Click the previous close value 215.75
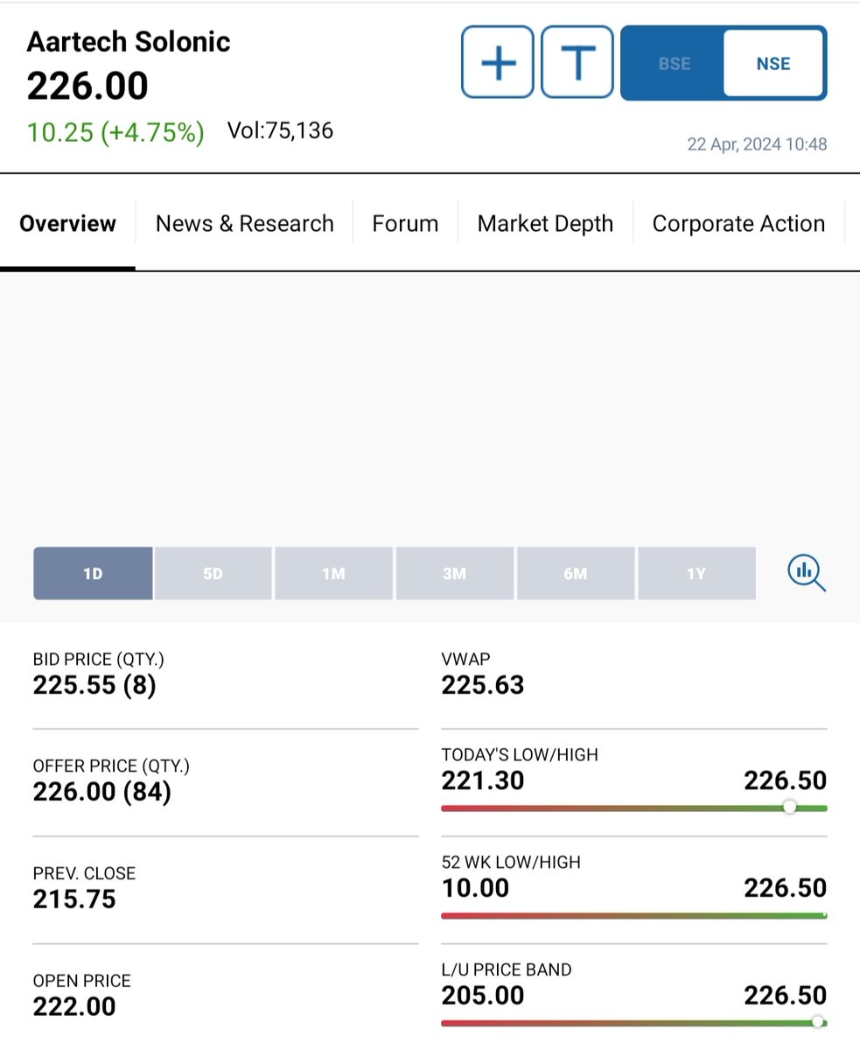 [74, 899]
